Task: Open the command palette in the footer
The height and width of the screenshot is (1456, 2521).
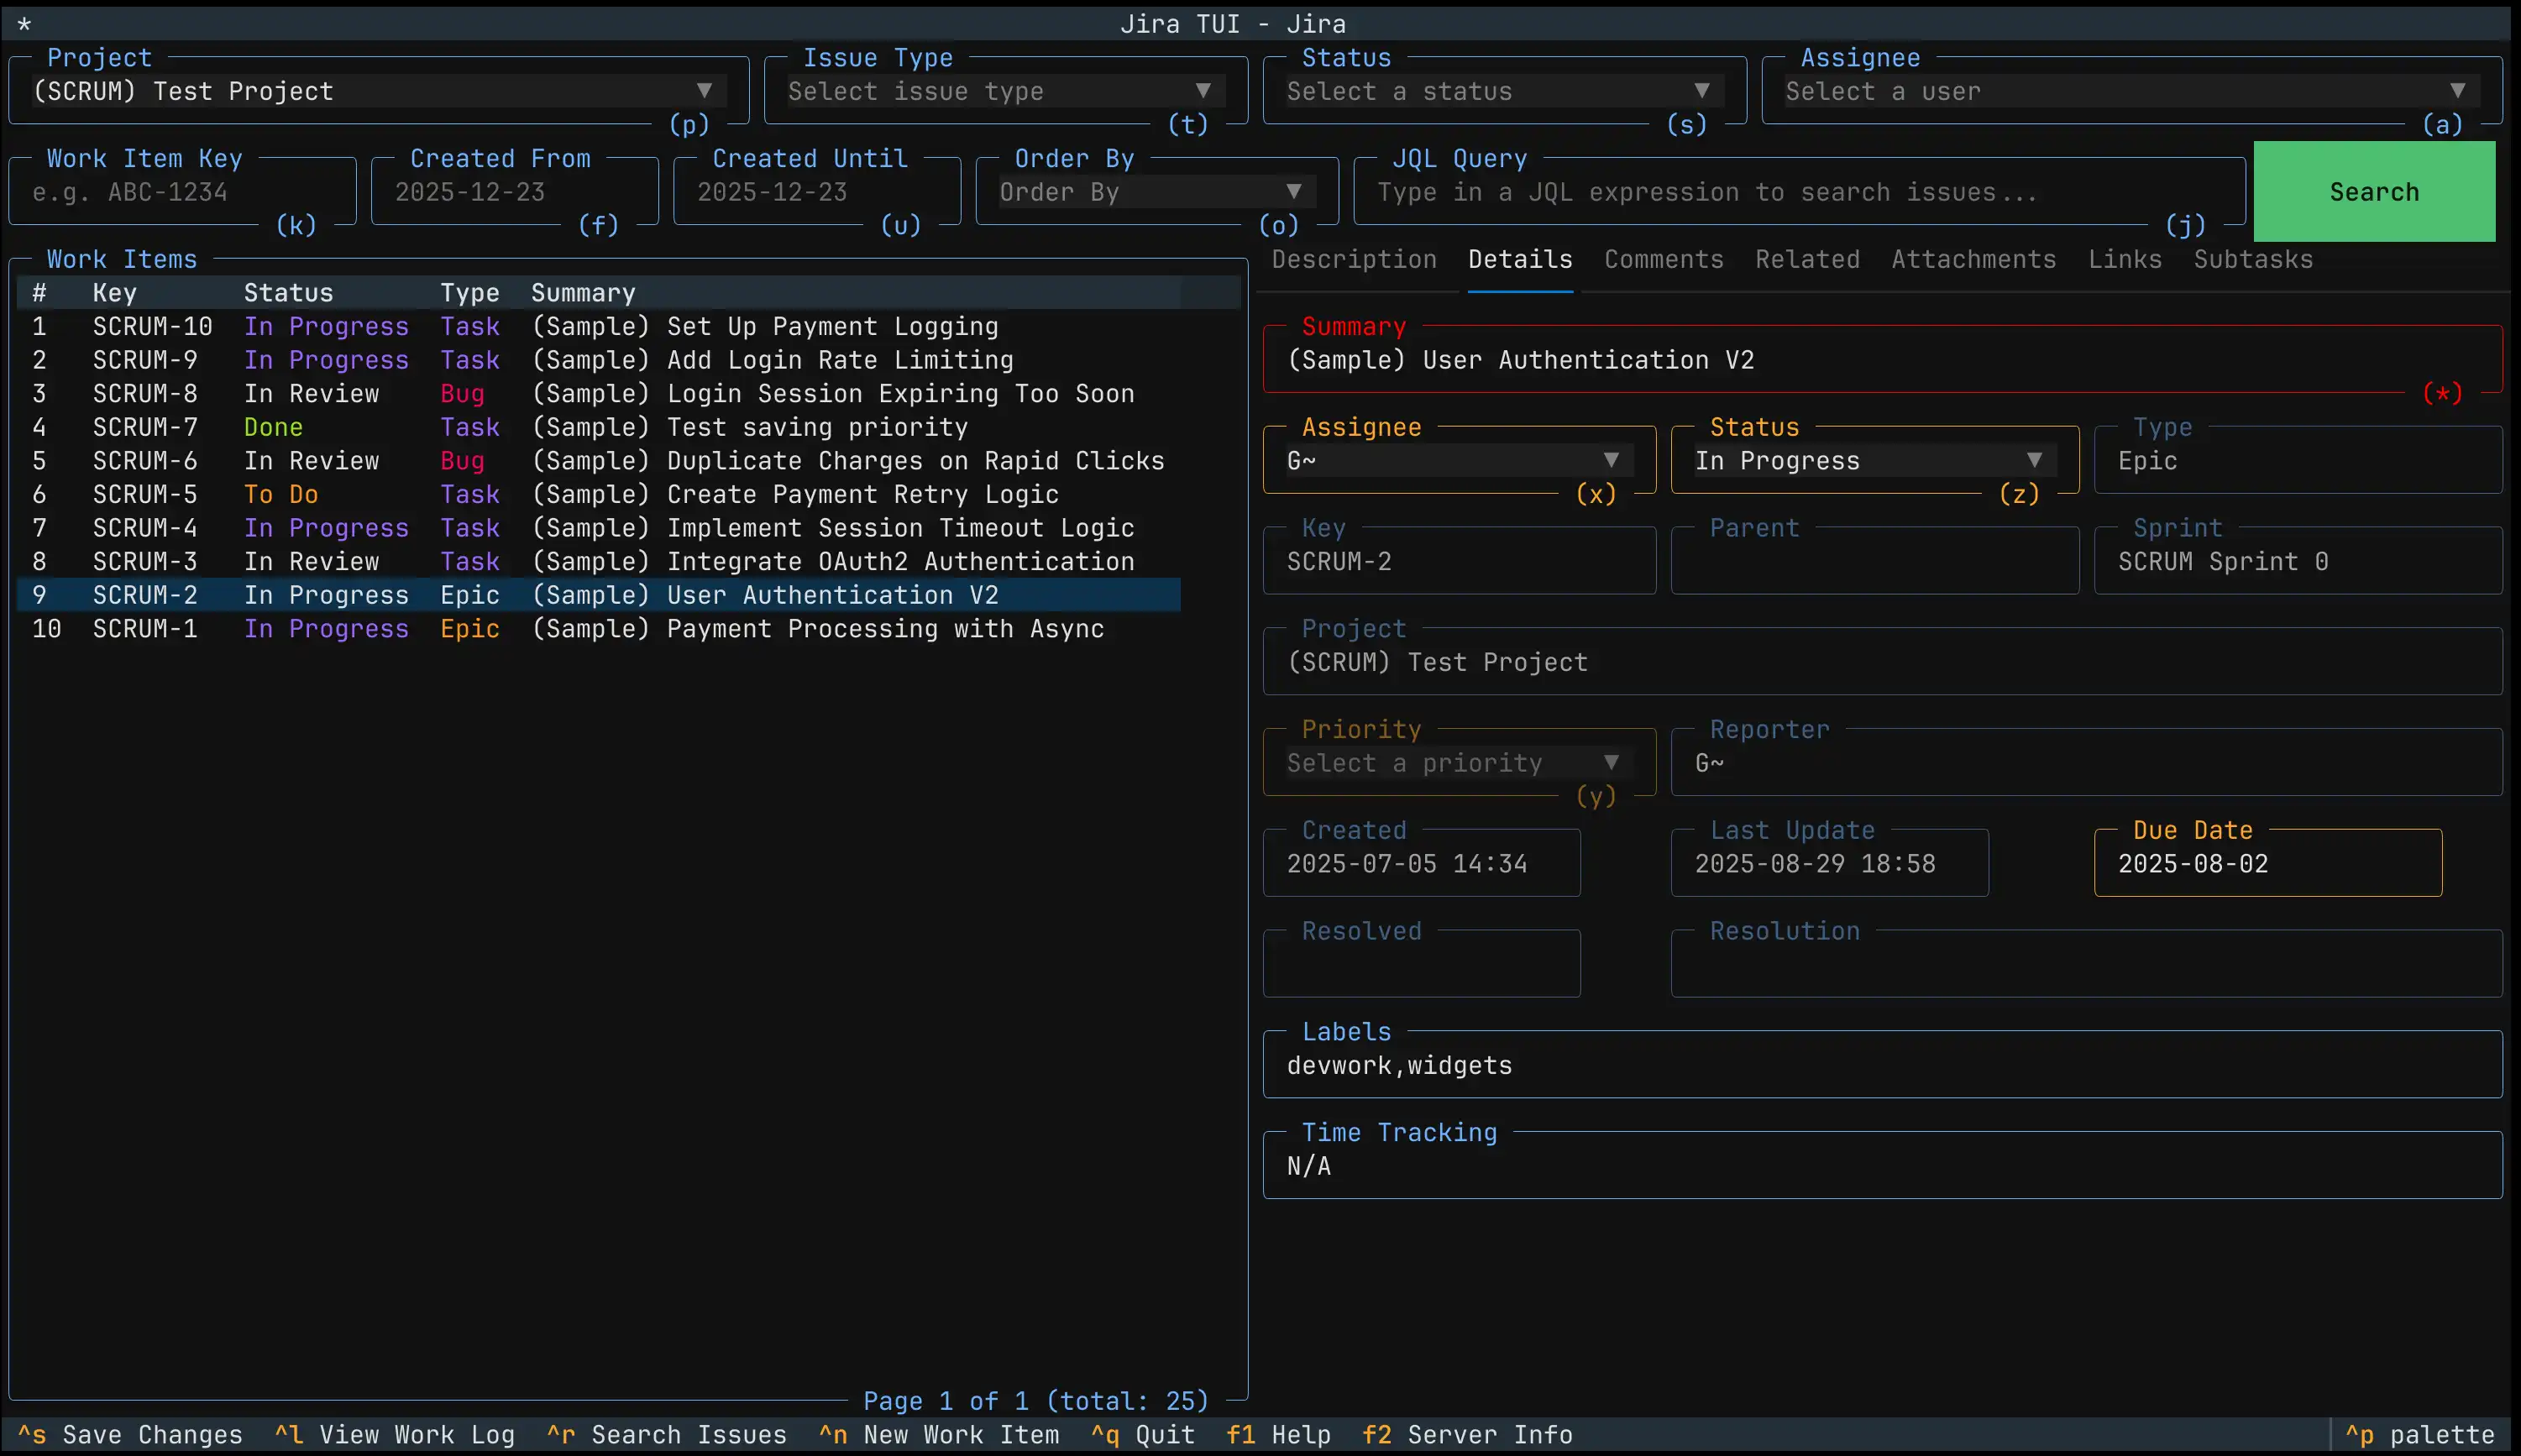Action: click(2420, 1436)
